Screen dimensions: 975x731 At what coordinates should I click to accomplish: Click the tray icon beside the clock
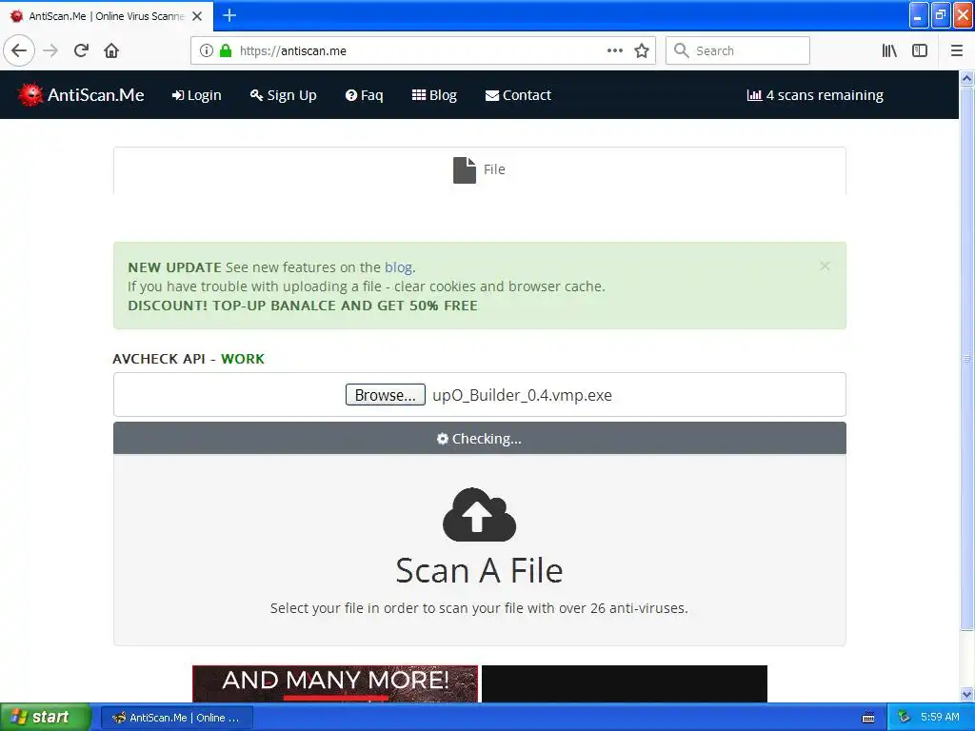(x=904, y=718)
